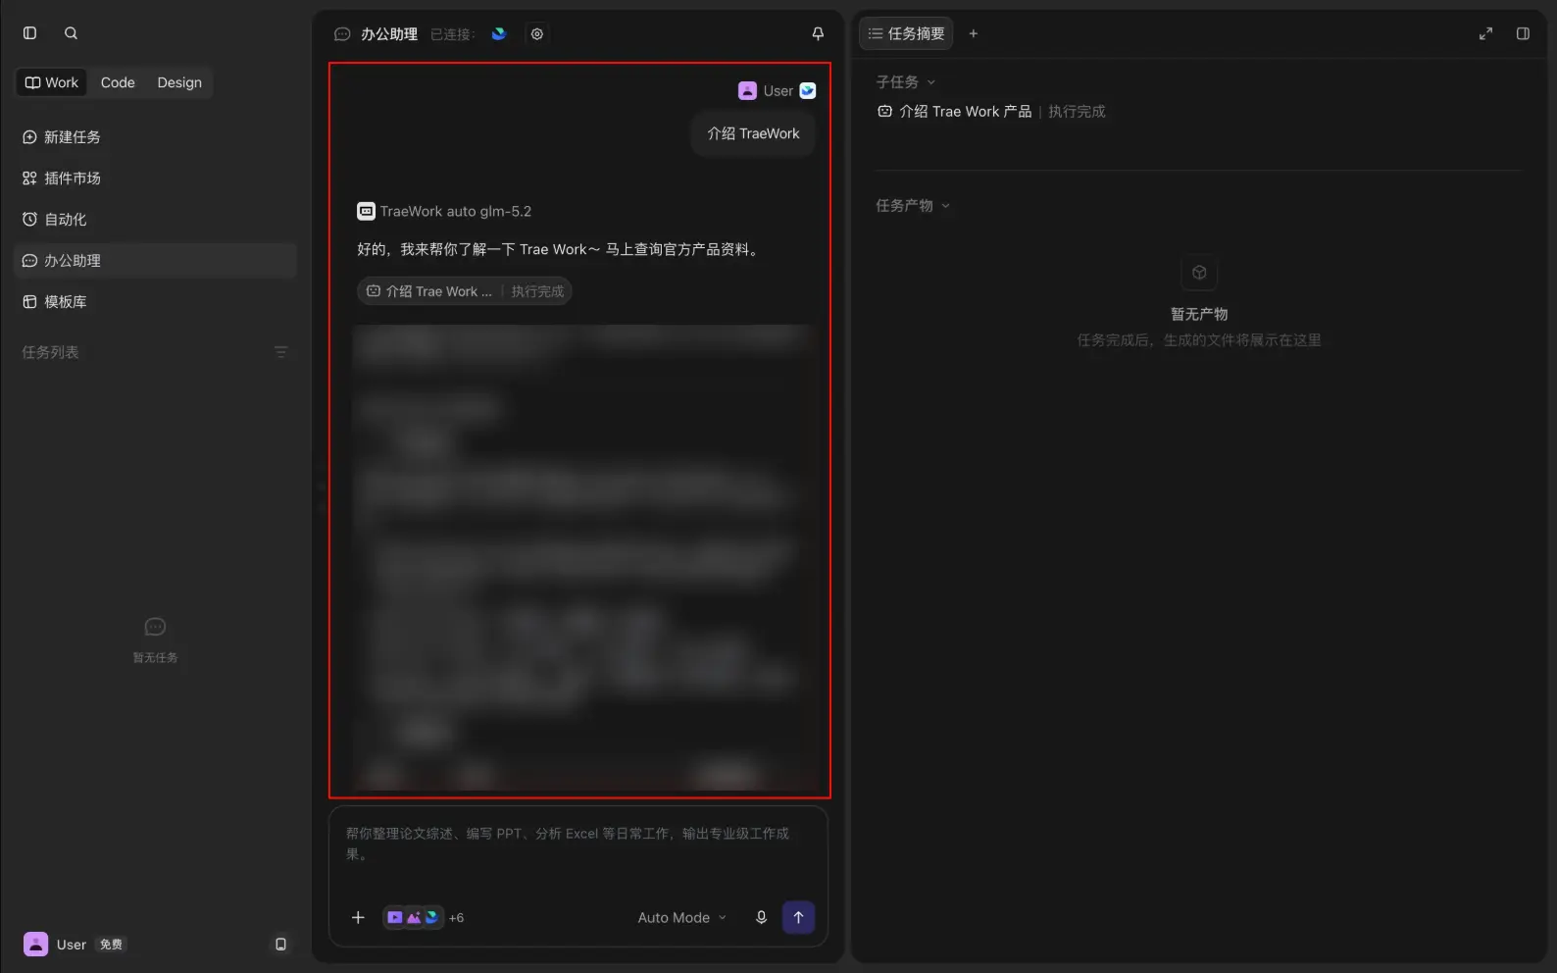The height and width of the screenshot is (973, 1557).
Task: Click the 介绍 TraeWork message bubble
Action: pos(753,134)
